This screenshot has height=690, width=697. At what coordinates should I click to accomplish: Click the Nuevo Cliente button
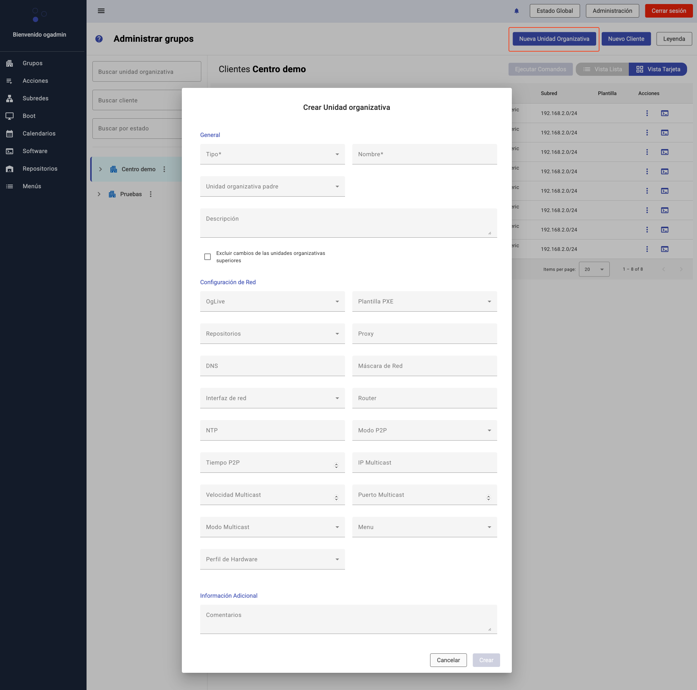click(x=626, y=39)
